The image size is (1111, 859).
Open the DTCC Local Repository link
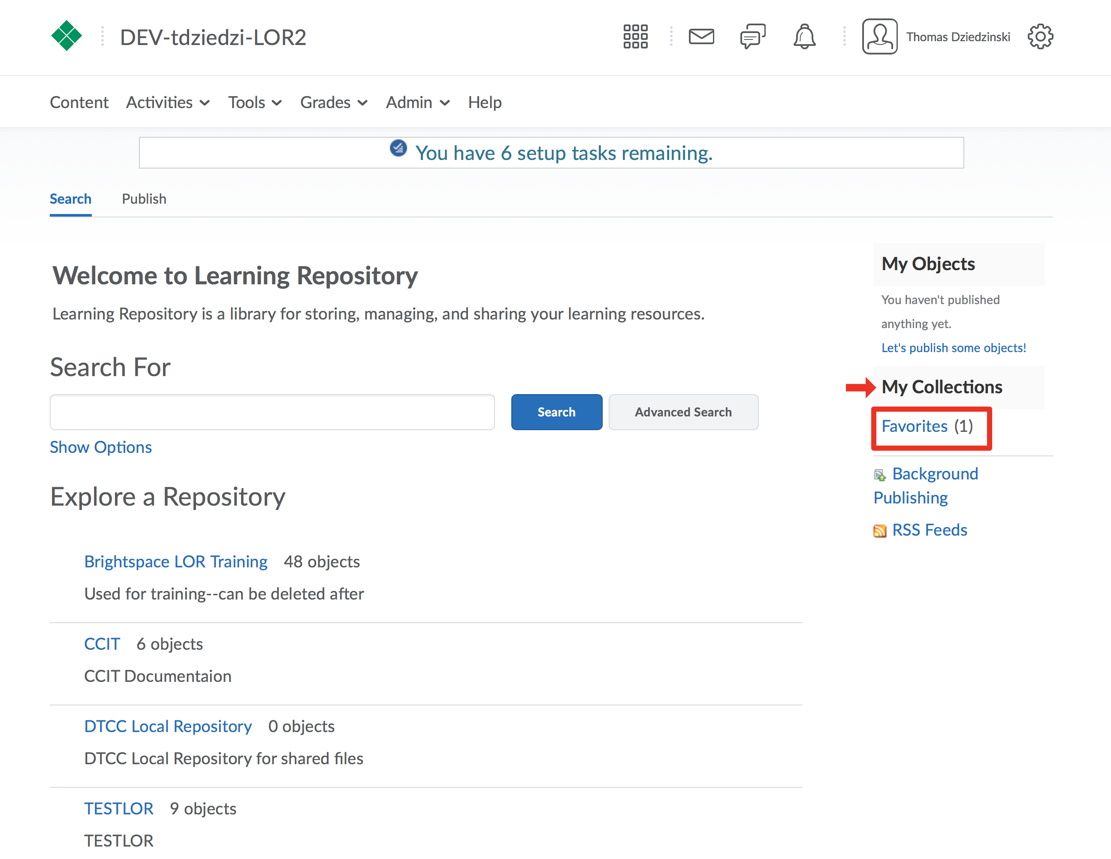pos(168,726)
